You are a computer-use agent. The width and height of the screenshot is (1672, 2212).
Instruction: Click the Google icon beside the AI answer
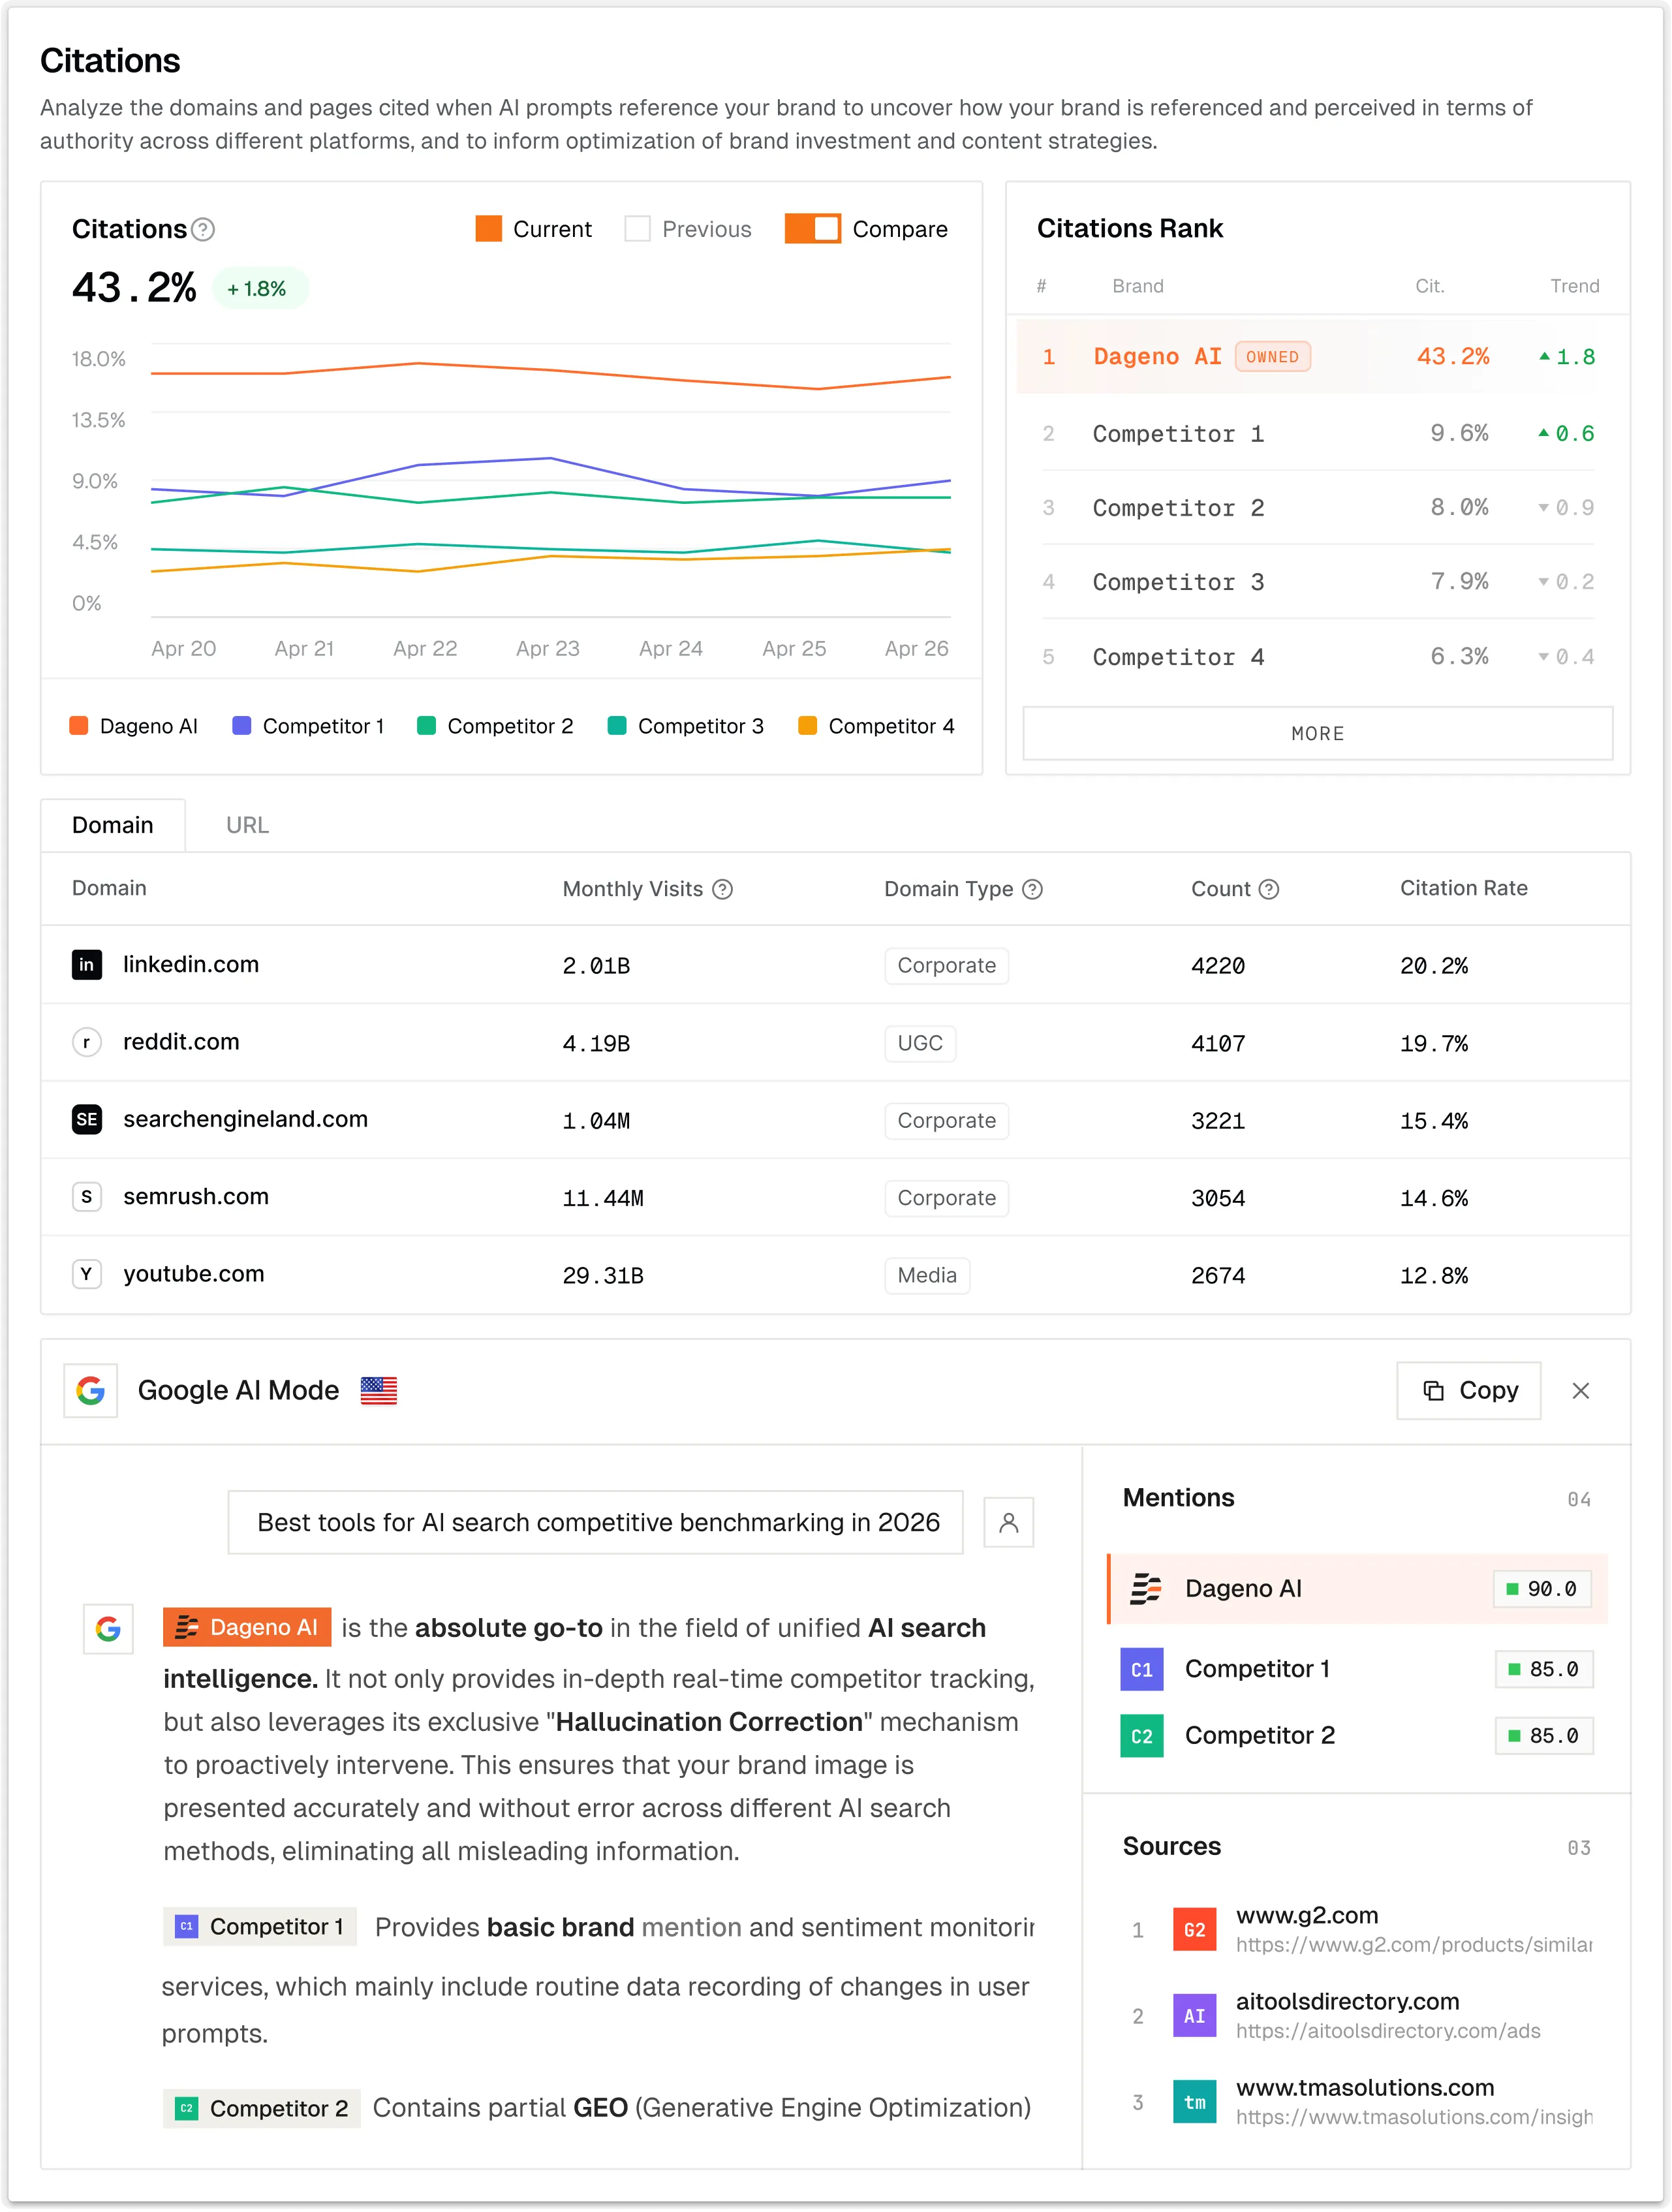(x=108, y=1629)
